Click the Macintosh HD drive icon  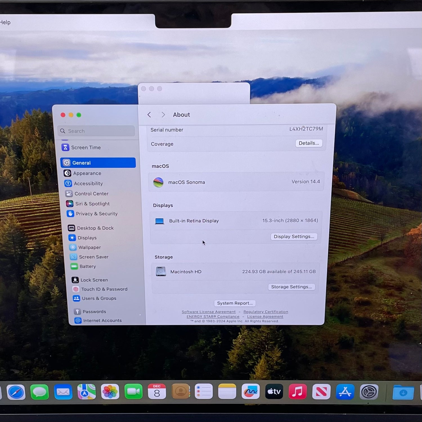coord(161,271)
